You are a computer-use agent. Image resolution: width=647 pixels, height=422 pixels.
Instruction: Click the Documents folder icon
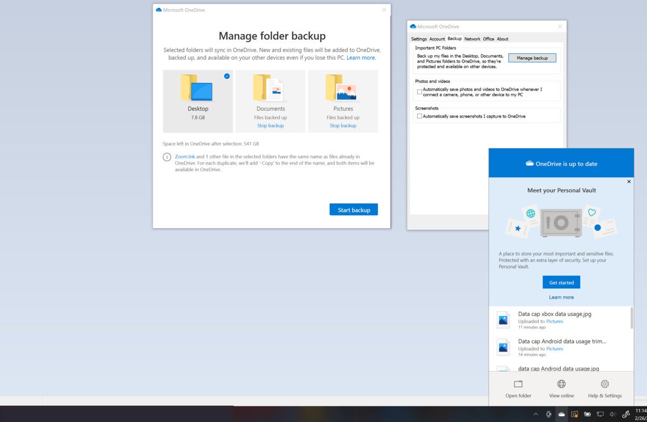(x=268, y=87)
